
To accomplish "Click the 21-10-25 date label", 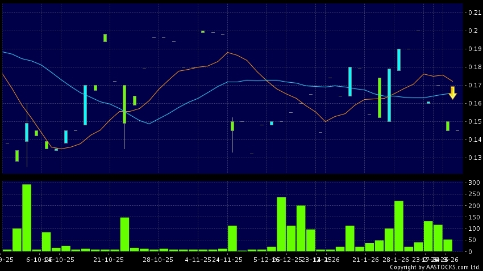I will (x=108, y=260).
